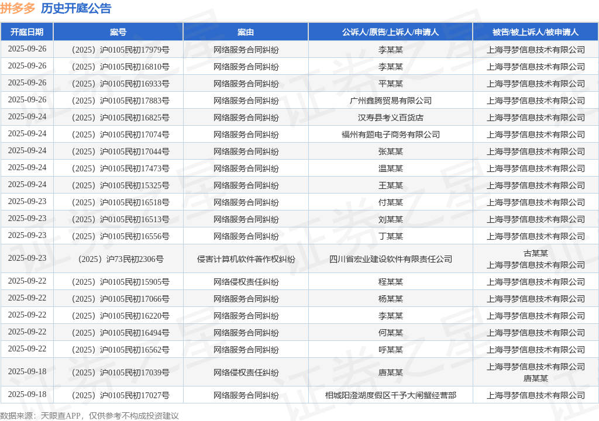
Task: Select case number (2025)沪0105民初16556号
Action: pos(121,236)
